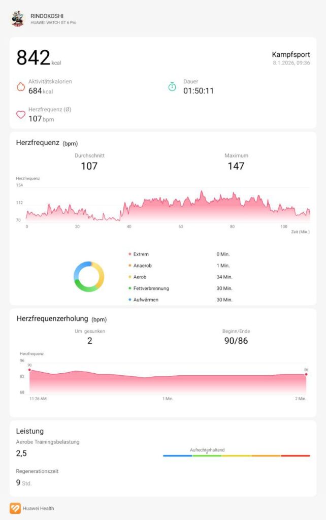
Task: Select the orange Anaerob legend dot
Action: tap(130, 266)
